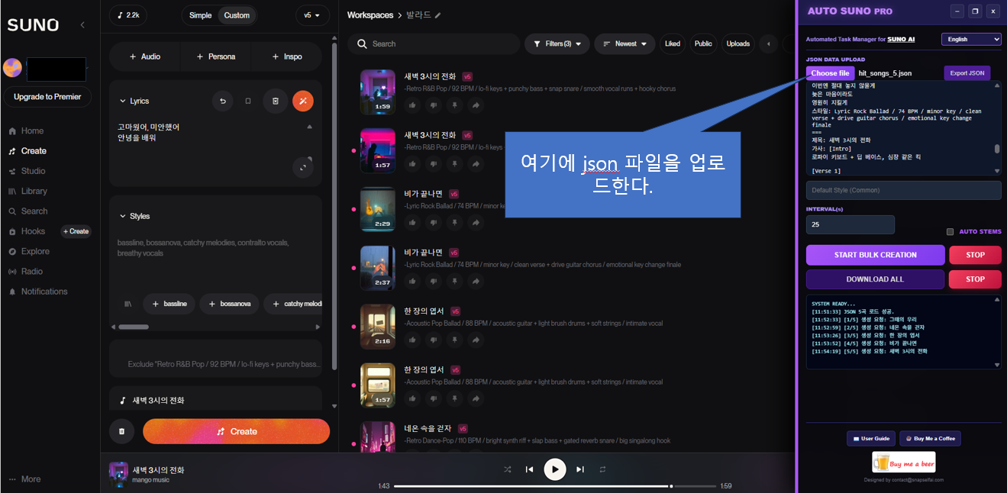Select the + Inspo tab
This screenshot has height=493, width=1007.
pos(287,56)
